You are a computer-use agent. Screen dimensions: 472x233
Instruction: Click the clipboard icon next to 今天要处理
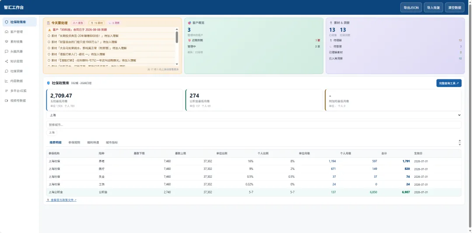click(49, 23)
